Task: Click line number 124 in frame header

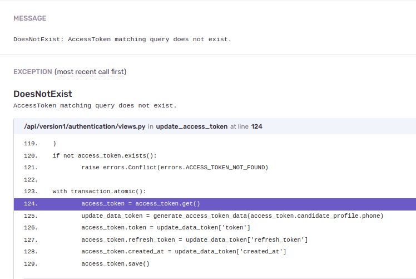Action: 256,126
